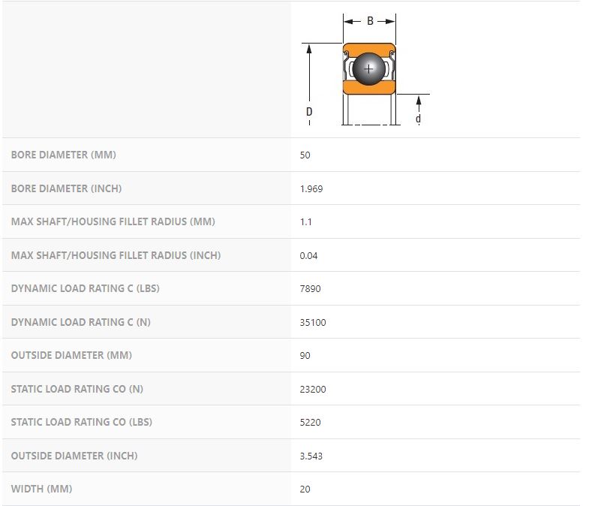This screenshot has height=506, width=589.
Task: Click the B width label in diagram
Action: pos(370,22)
